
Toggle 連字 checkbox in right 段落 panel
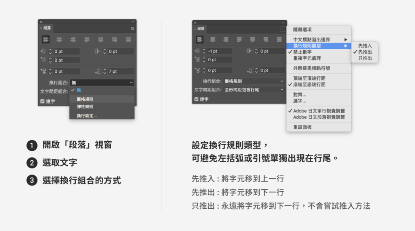197,99
